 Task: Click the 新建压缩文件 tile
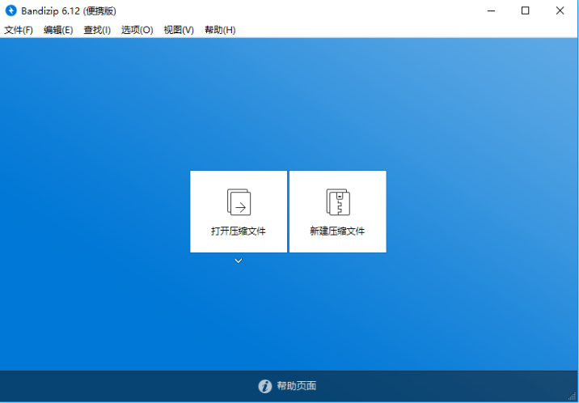338,212
